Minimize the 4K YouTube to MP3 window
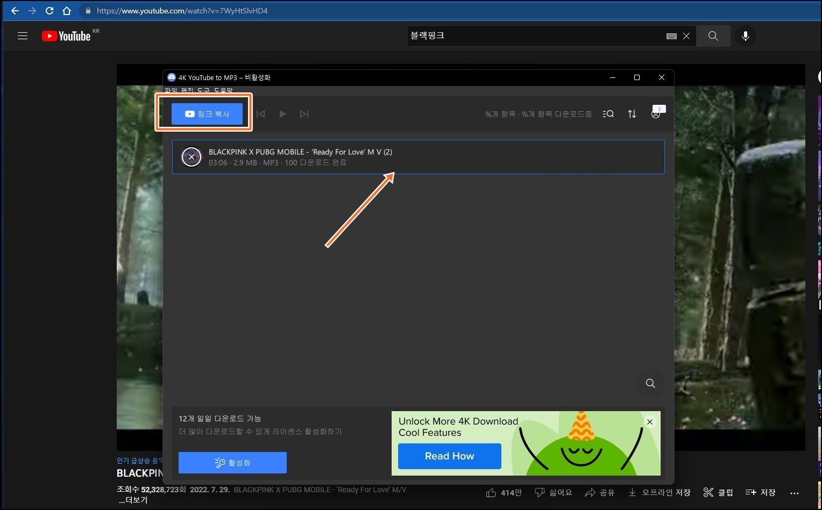This screenshot has height=510, width=822. 613,77
